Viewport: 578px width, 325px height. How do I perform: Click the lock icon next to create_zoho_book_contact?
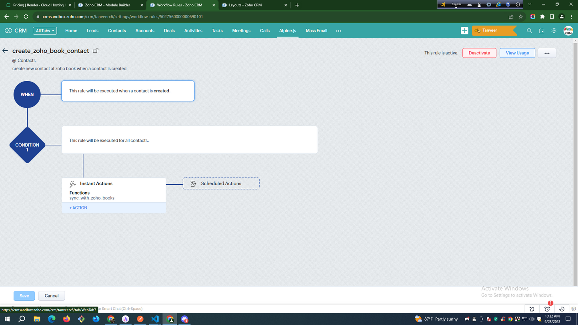coord(96,51)
